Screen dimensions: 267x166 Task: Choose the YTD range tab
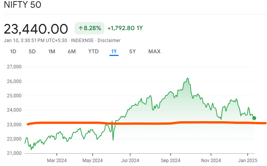point(93,51)
